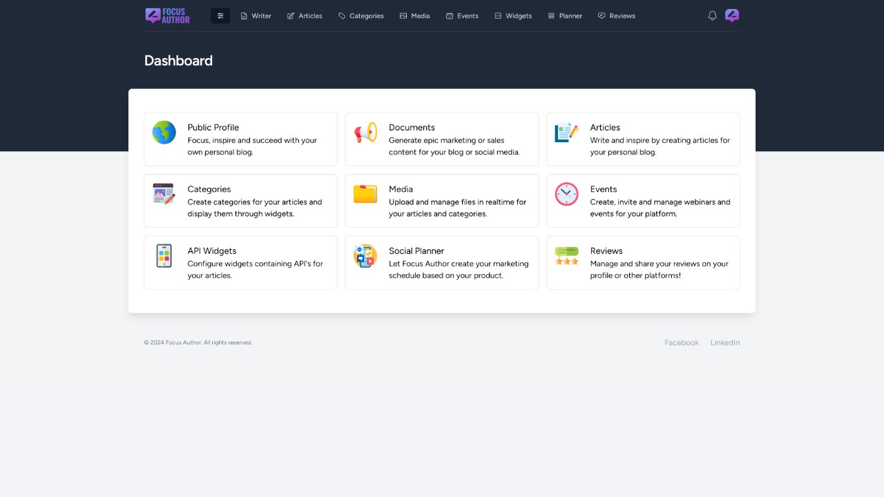Click the Focus Author logo

[x=167, y=16]
